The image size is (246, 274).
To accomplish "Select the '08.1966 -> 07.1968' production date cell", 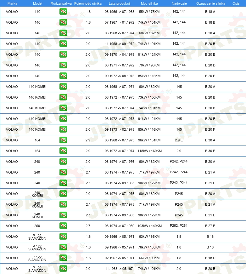I will (120, 12).
